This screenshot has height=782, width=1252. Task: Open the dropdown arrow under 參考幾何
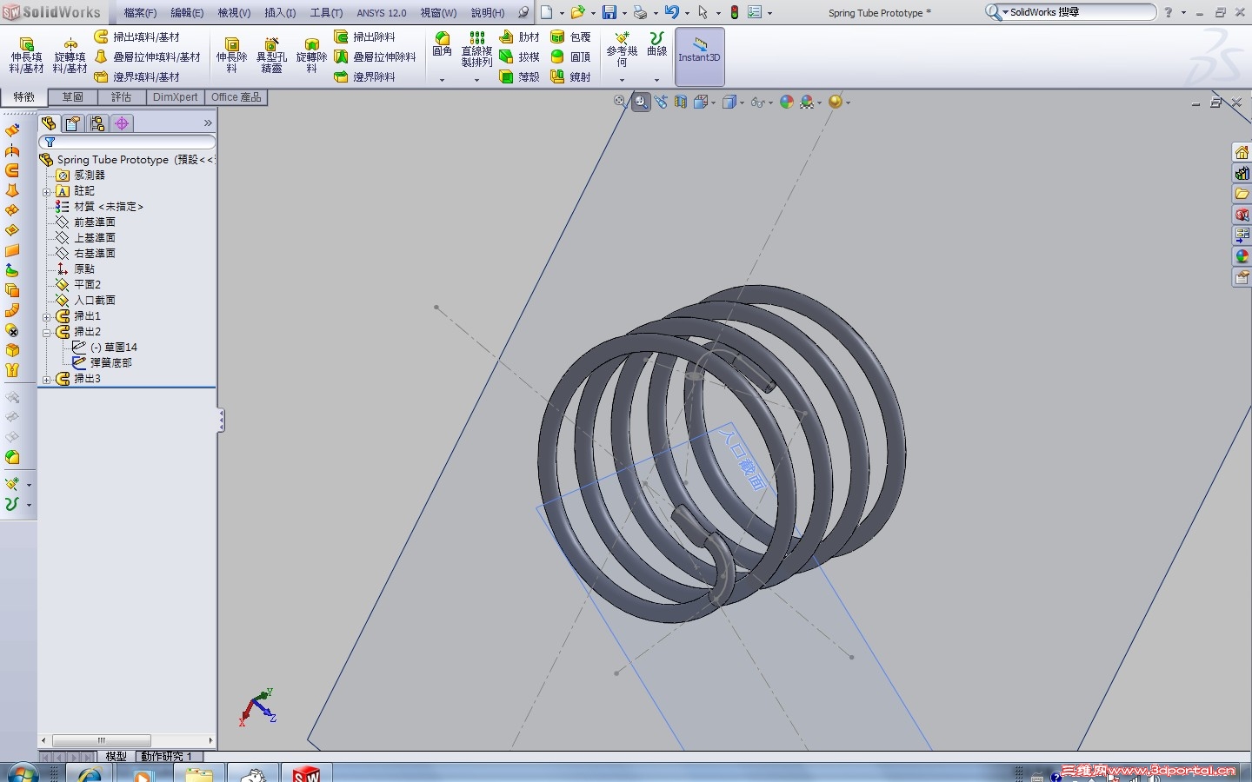point(622,80)
